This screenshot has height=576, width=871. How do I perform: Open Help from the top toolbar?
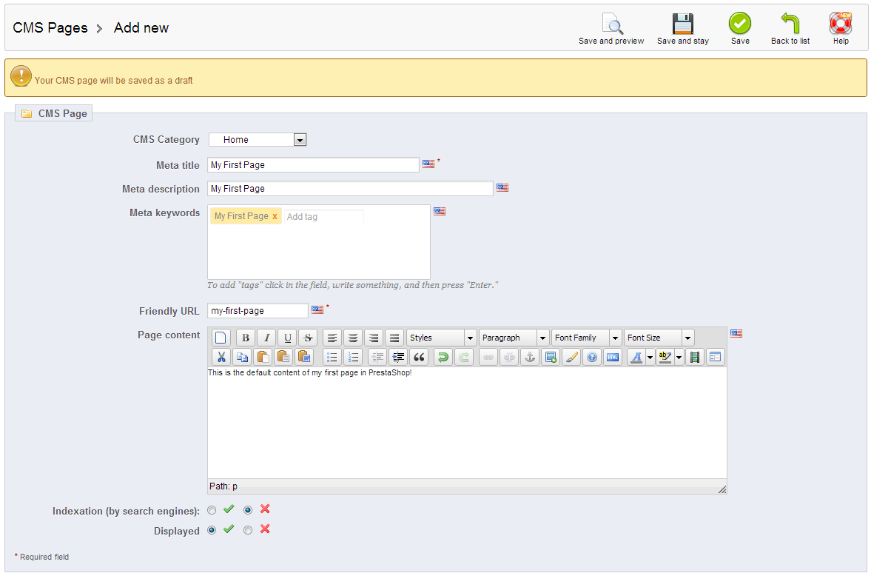tap(840, 27)
